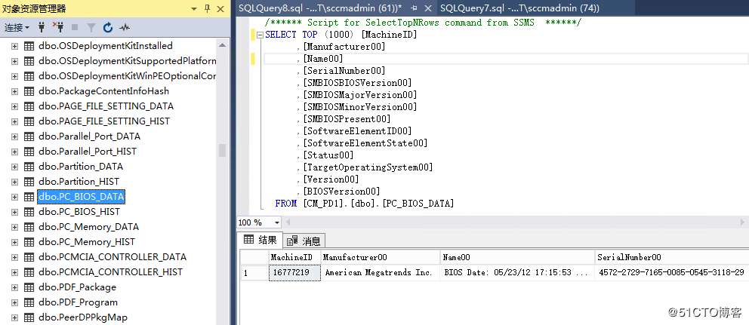Select row 1 header in results grid
Screen dimensions: 749x325
tap(254, 273)
